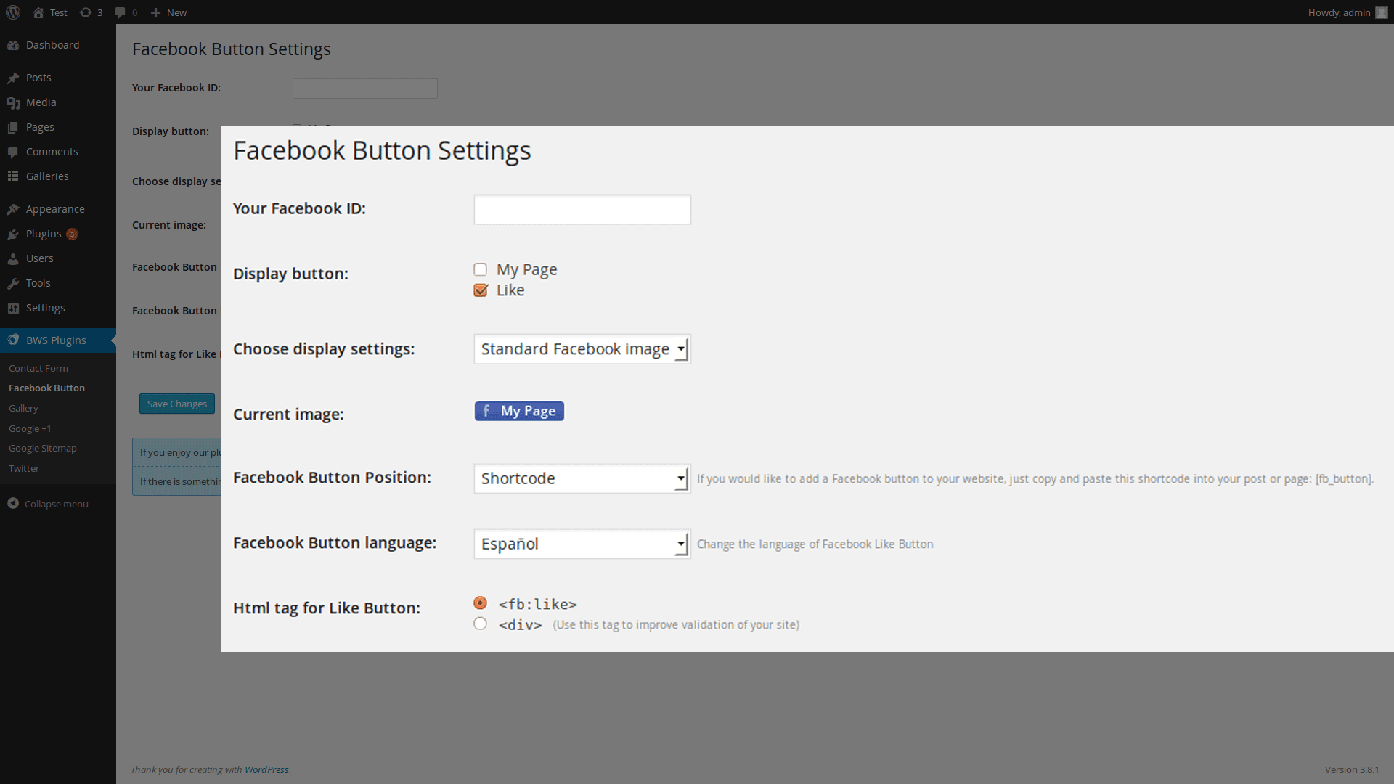Click the WordPress footer link
The image size is (1394, 784).
(266, 769)
